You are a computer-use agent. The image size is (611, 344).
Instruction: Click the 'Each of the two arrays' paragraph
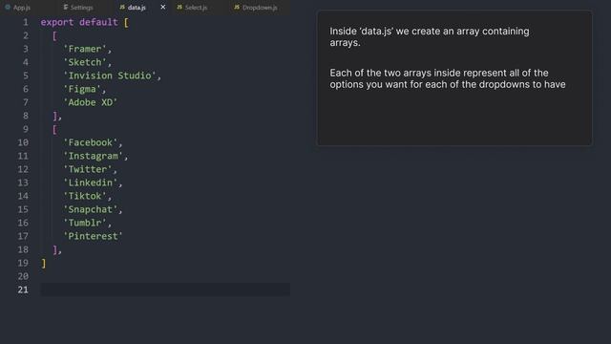[x=448, y=78]
